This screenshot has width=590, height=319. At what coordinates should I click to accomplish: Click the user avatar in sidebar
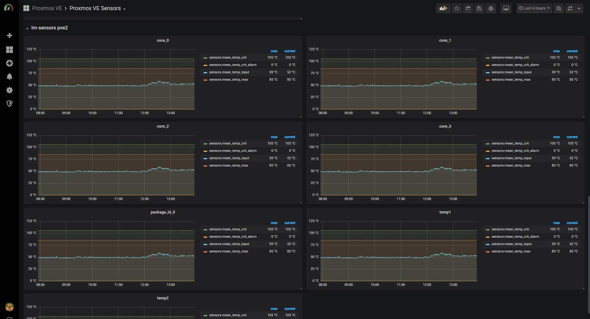pyautogui.click(x=10, y=307)
